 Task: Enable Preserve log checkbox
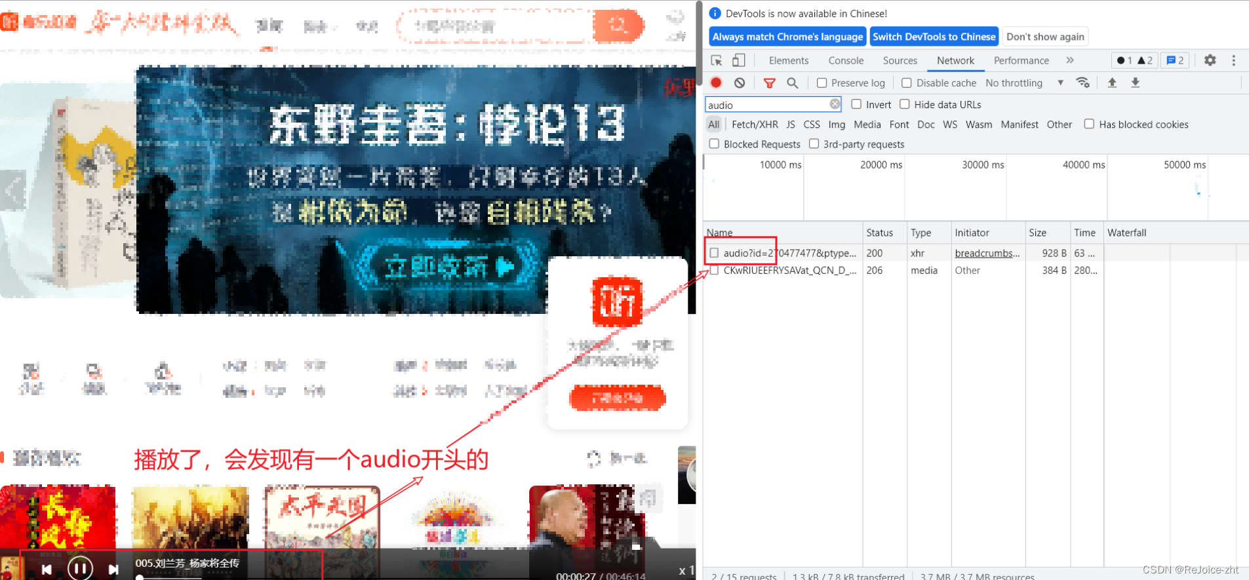click(x=822, y=83)
